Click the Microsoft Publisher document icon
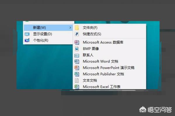 (77, 74)
